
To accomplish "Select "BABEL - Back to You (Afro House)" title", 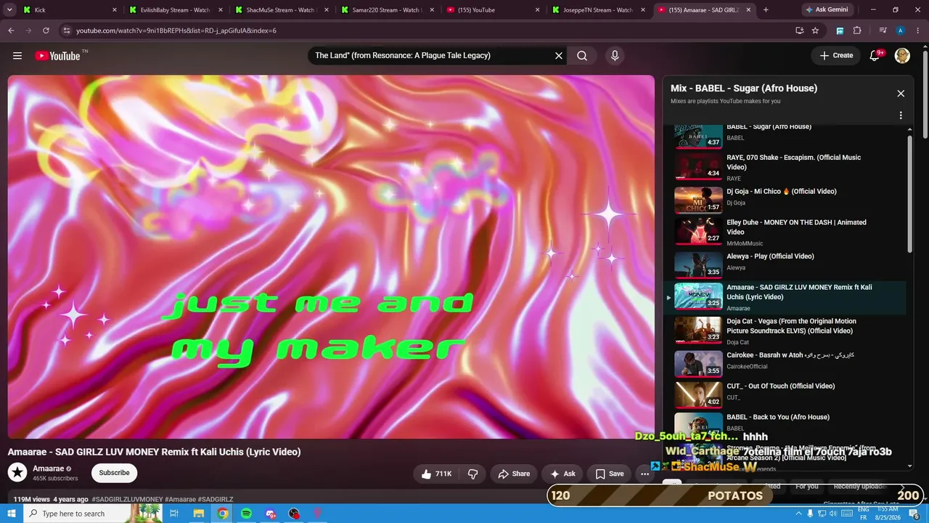I will pyautogui.click(x=778, y=417).
